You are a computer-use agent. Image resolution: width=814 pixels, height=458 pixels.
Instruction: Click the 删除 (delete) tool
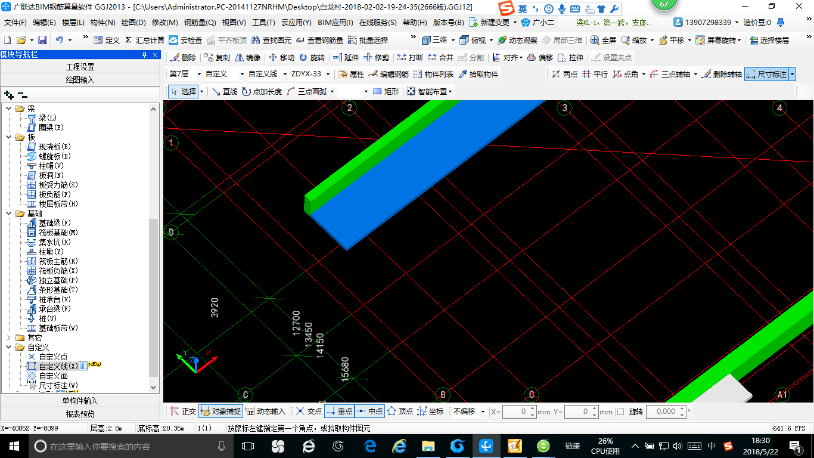pos(183,58)
